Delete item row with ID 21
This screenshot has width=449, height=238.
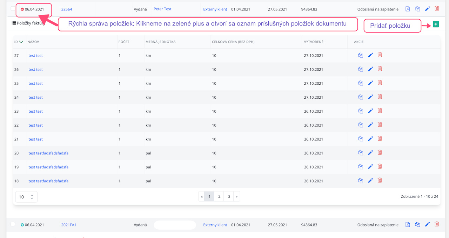(x=380, y=139)
